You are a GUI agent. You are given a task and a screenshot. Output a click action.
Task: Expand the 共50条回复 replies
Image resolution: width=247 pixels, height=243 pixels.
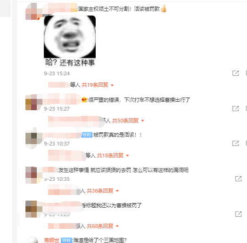tap(128, 121)
